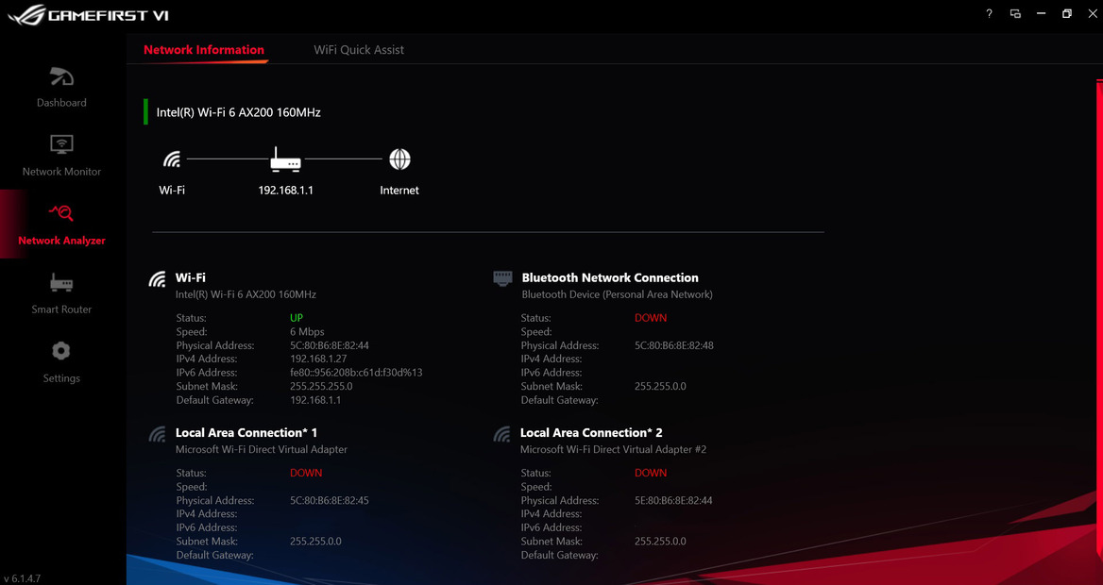The height and width of the screenshot is (585, 1103).
Task: Open the Dashboard section in sidebar
Action: [x=61, y=88]
